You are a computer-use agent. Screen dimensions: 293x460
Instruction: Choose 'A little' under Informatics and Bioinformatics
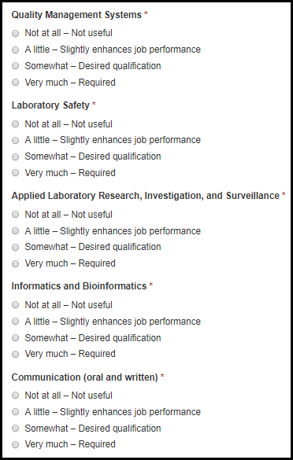pos(15,322)
